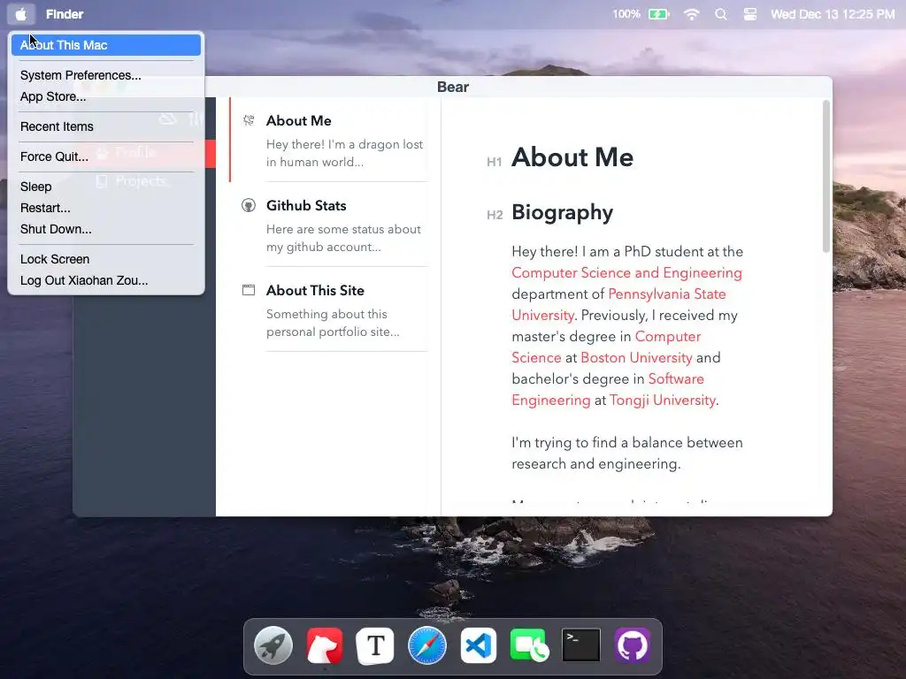Click the Bear window title bar
Image resolution: width=906 pixels, height=679 pixels.
click(x=452, y=87)
